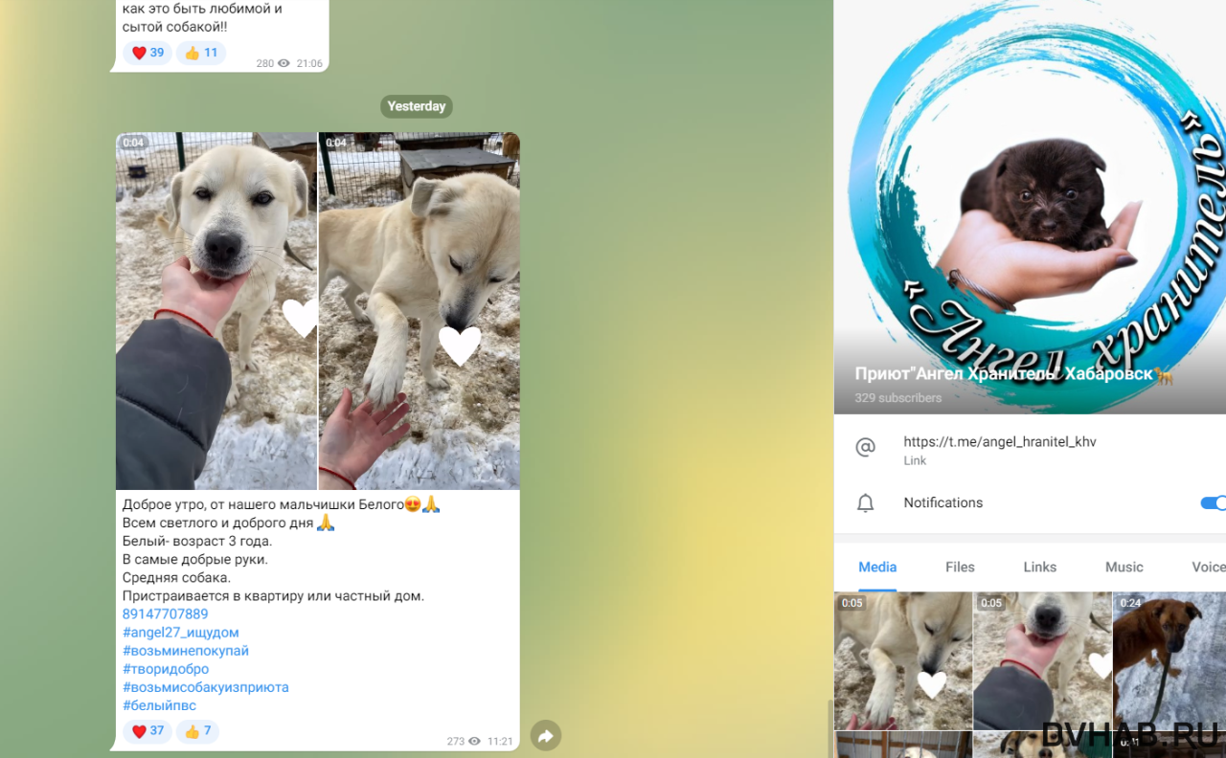
Task: Switch to the Links tab
Action: pos(1039,567)
